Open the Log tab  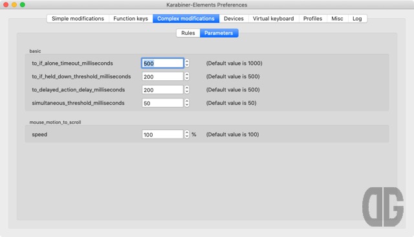(x=357, y=19)
